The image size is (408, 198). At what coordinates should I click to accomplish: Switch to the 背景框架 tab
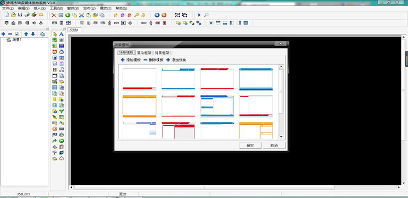click(162, 53)
